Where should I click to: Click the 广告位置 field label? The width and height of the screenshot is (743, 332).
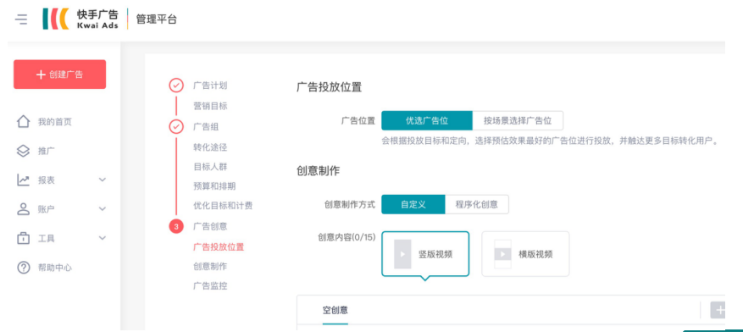click(358, 121)
